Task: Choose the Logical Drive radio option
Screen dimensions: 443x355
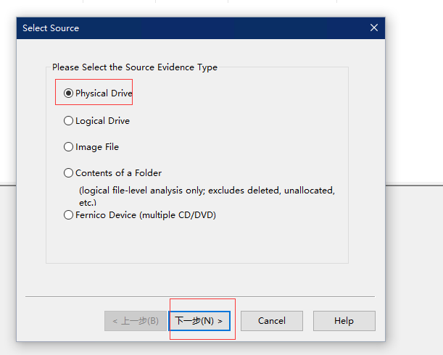Action: [69, 121]
